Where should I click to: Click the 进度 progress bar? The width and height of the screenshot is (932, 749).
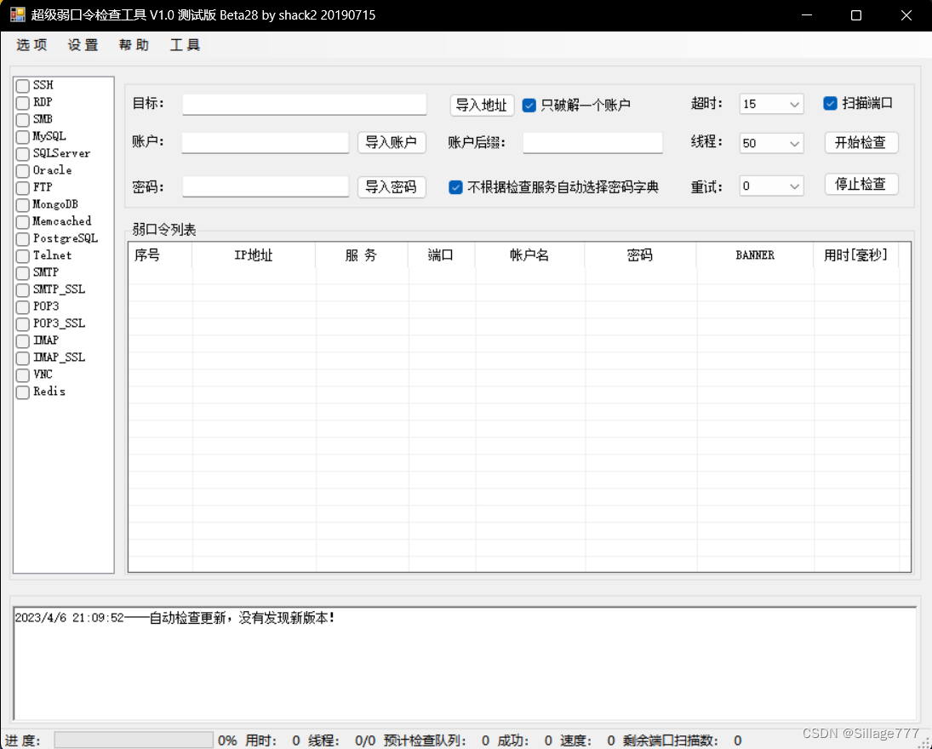(x=134, y=740)
